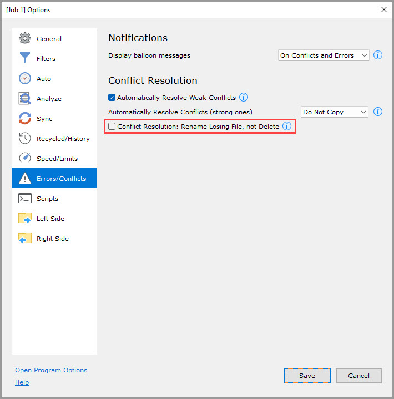Enable Rename Losing File, not Delete checkbox
Image resolution: width=394 pixels, height=399 pixels.
click(112, 127)
